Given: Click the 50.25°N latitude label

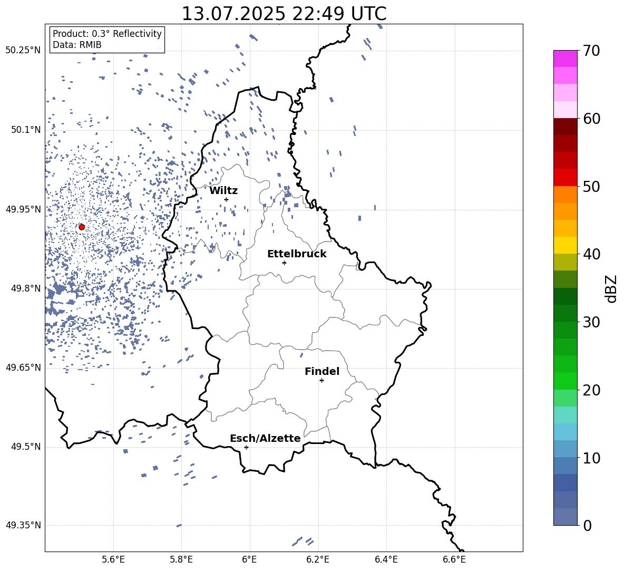Looking at the screenshot, I should point(23,51).
